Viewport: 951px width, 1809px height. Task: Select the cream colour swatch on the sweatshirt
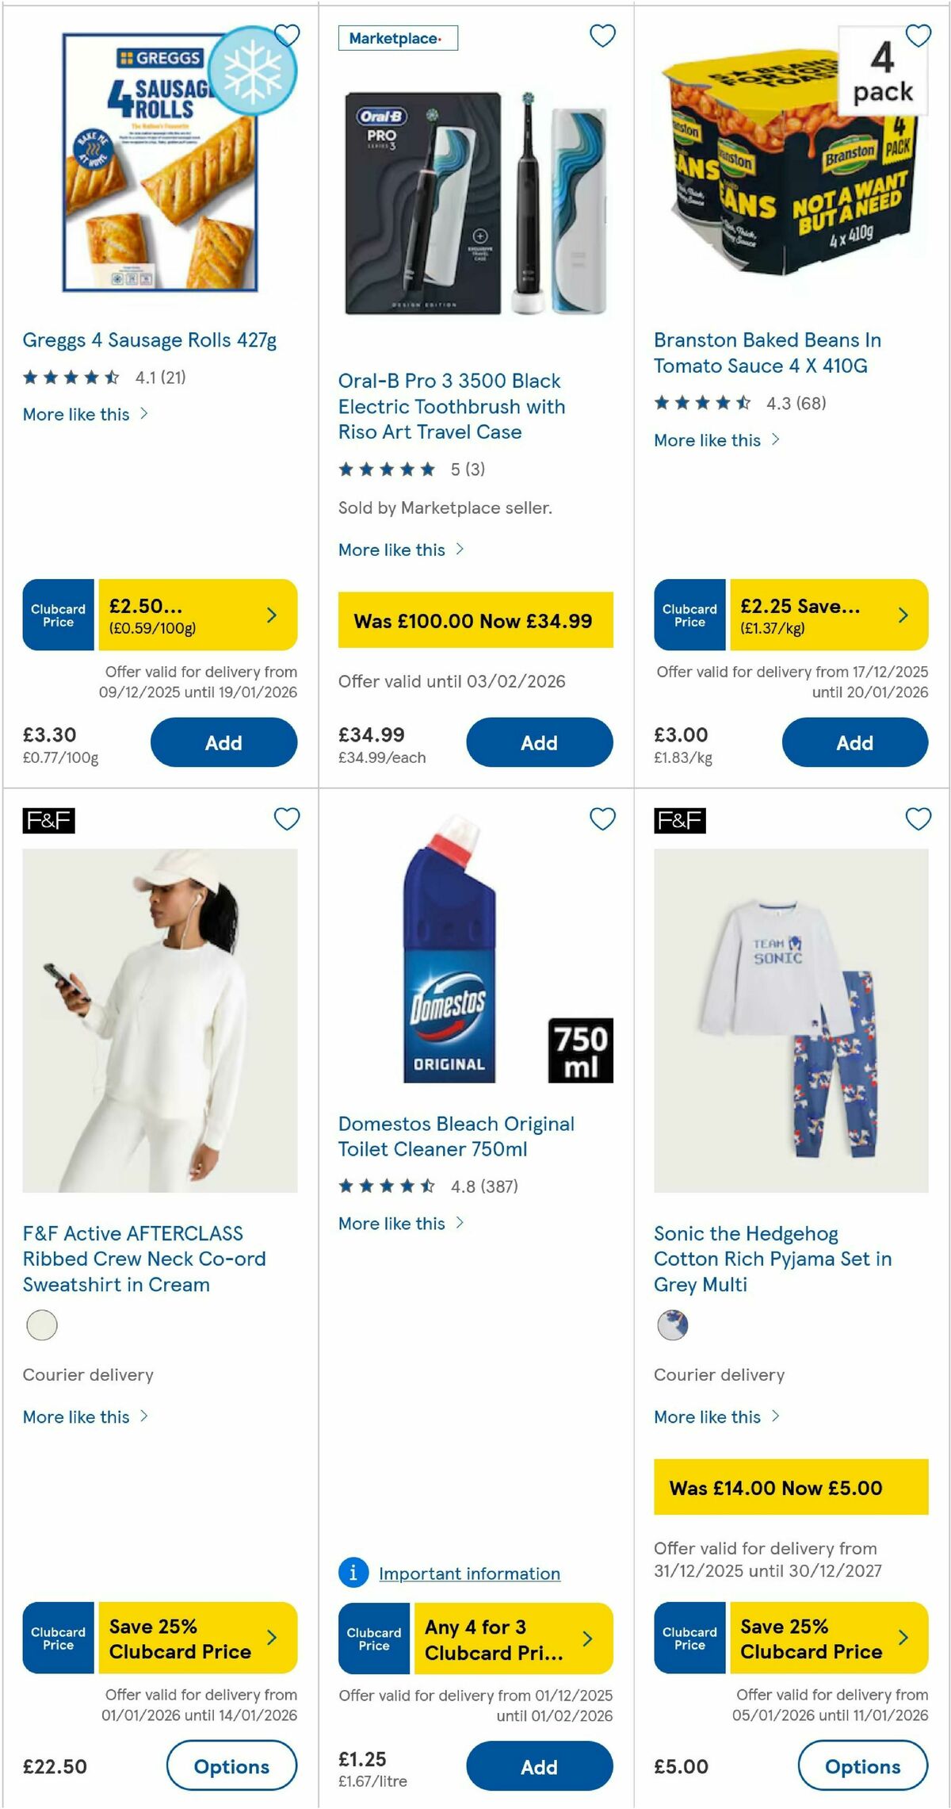click(x=41, y=1324)
